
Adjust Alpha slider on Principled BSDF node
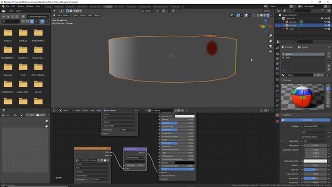click(177, 169)
